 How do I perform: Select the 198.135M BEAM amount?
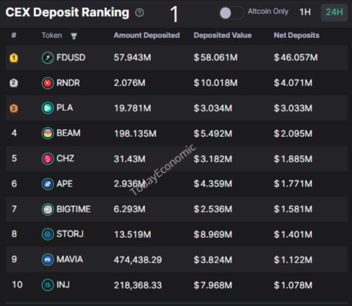[x=135, y=134]
